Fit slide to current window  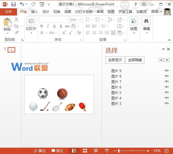(166, 151)
